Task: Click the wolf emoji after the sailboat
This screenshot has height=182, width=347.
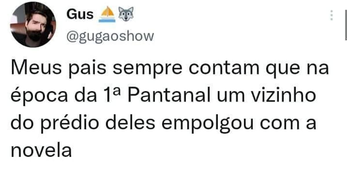Action: [x=125, y=15]
